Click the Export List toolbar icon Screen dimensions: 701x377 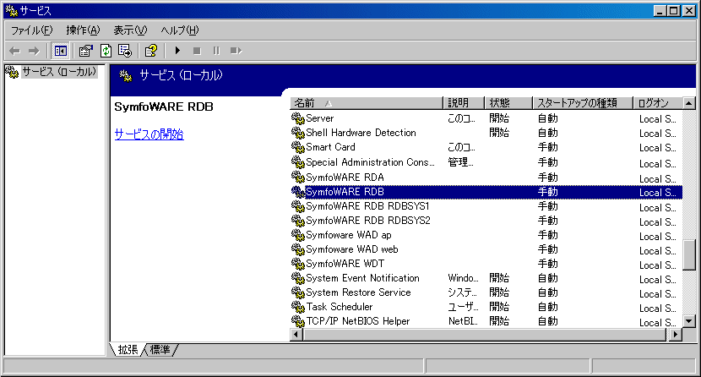(125, 51)
